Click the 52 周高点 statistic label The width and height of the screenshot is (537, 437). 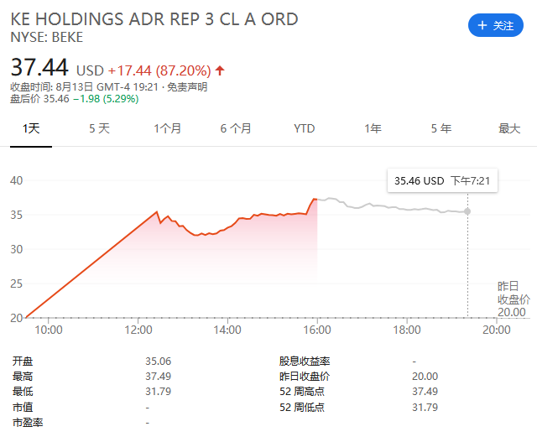[x=302, y=392]
